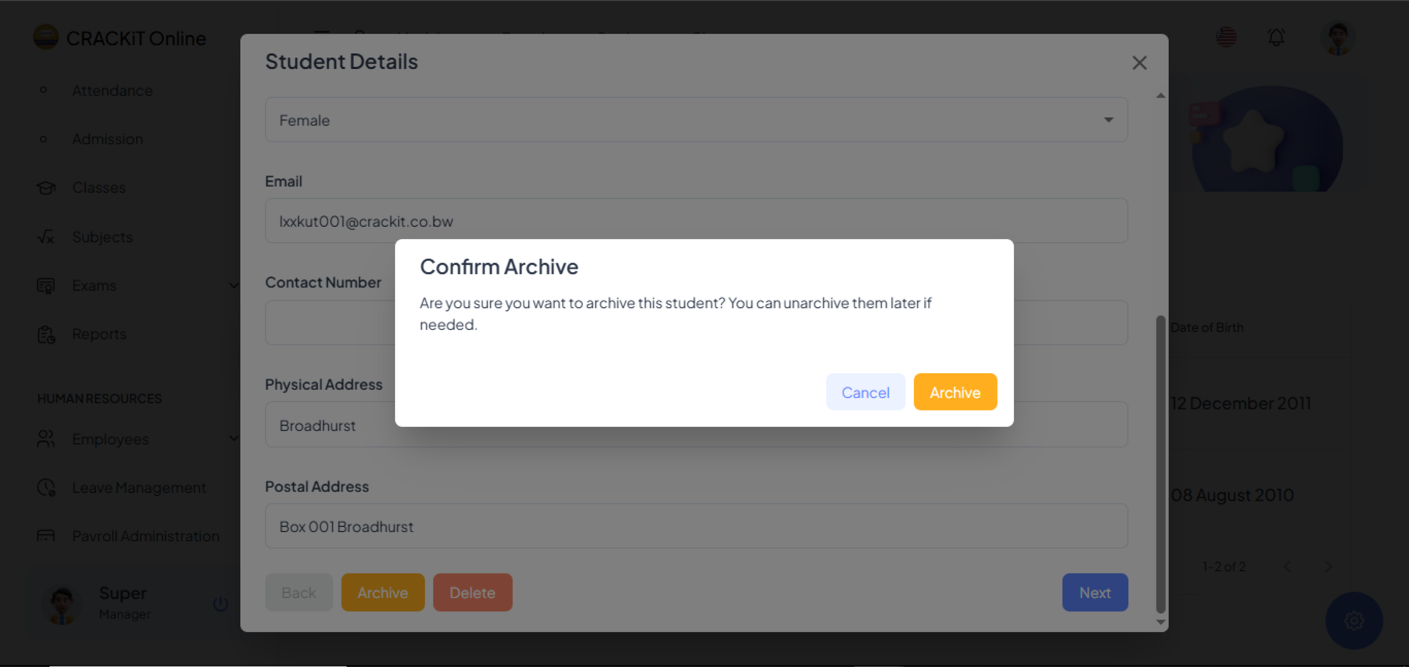Image resolution: width=1409 pixels, height=667 pixels.
Task: Click the US flag language icon
Action: pyautogui.click(x=1226, y=37)
